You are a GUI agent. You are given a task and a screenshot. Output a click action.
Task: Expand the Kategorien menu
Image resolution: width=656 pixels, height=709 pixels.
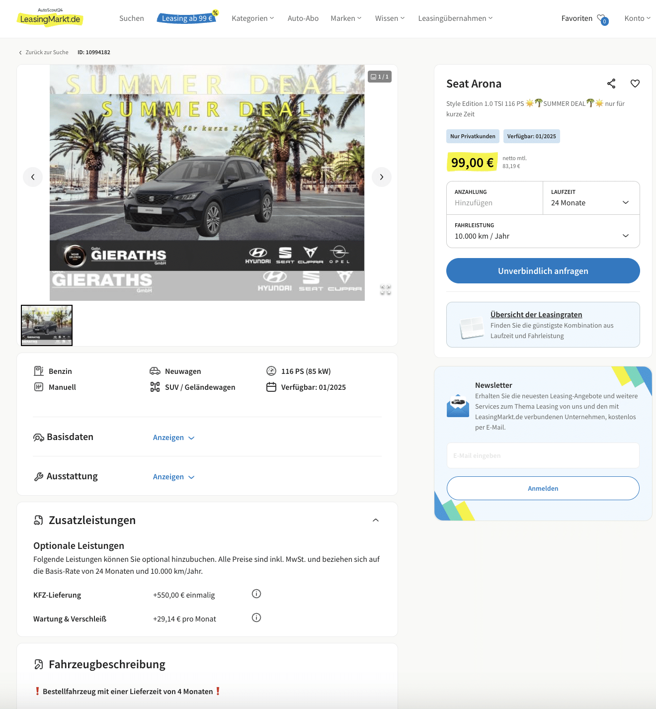252,18
